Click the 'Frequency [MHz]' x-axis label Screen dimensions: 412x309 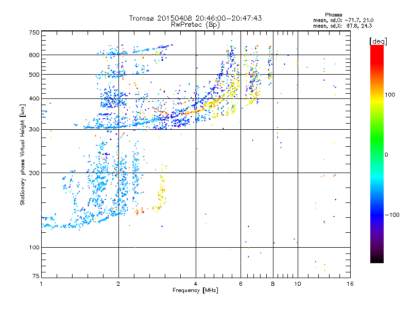(x=195, y=290)
